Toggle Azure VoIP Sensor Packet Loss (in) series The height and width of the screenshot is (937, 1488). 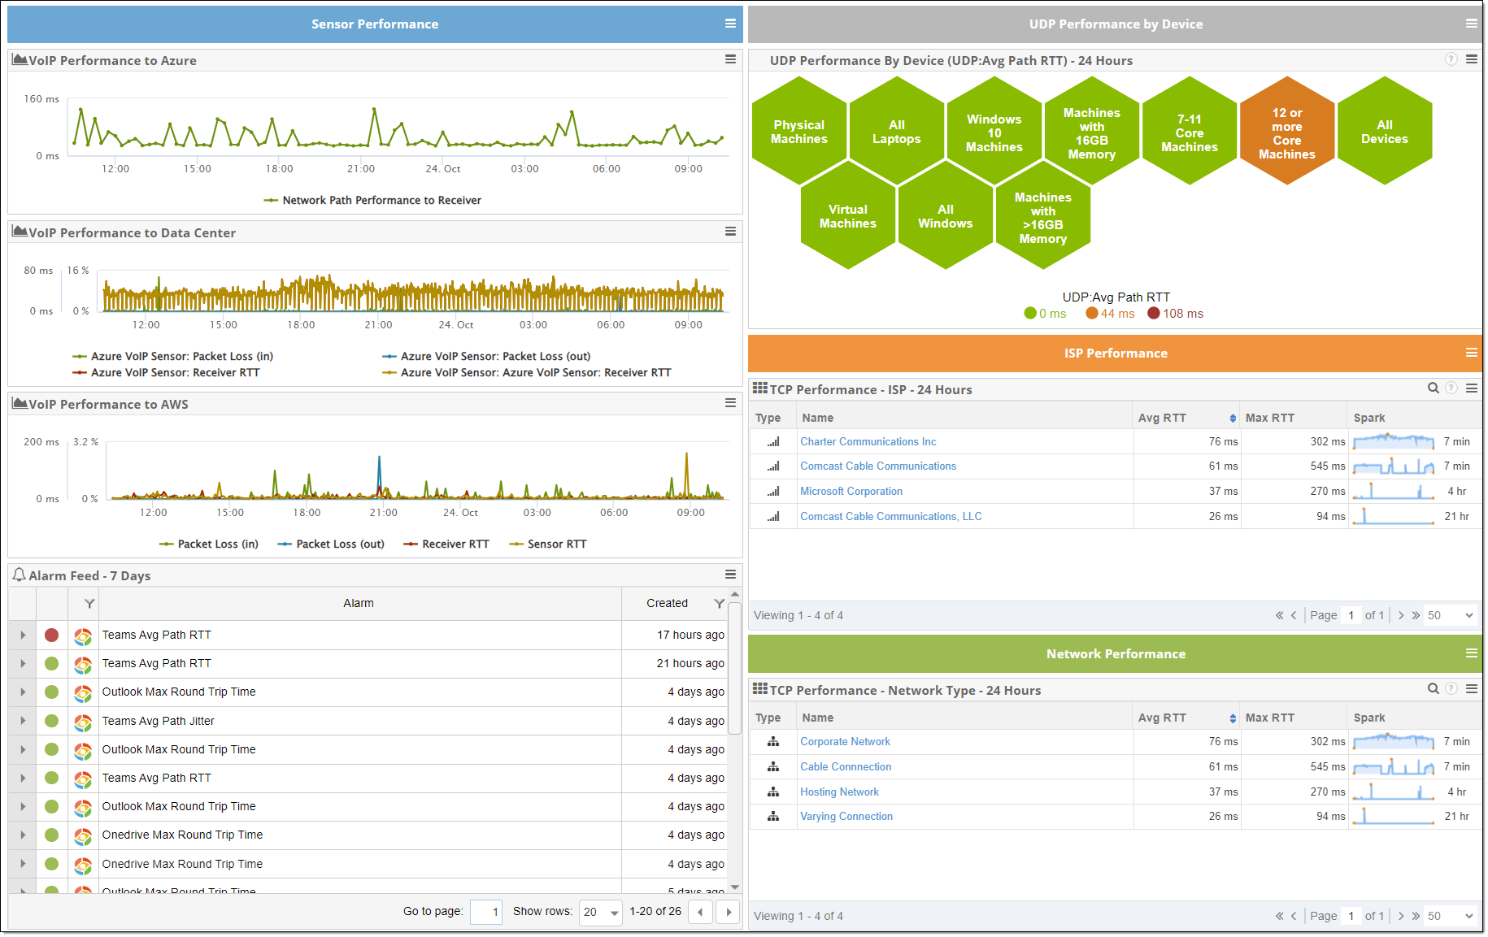(172, 356)
